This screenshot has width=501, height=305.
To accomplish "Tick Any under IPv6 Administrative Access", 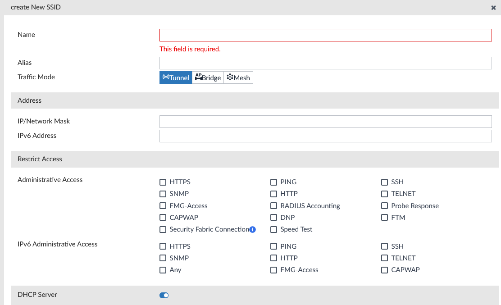I will [x=163, y=270].
